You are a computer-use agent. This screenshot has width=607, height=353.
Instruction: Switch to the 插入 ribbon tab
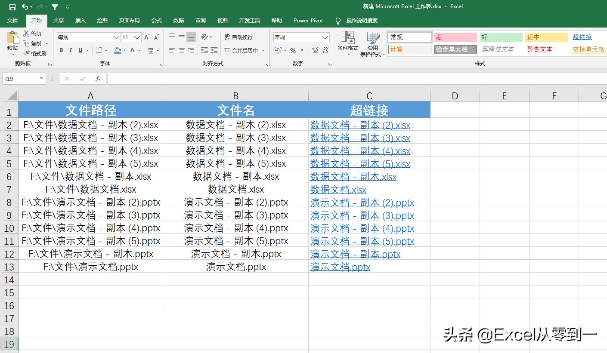point(81,20)
